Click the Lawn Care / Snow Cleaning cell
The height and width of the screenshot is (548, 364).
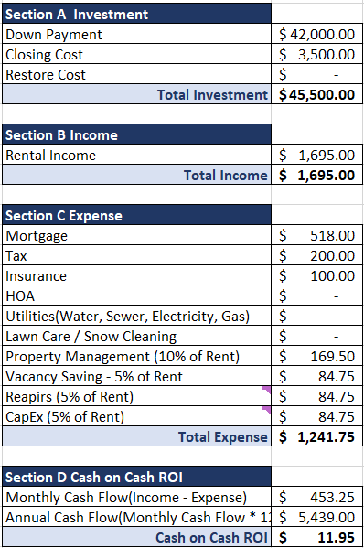tap(136, 336)
